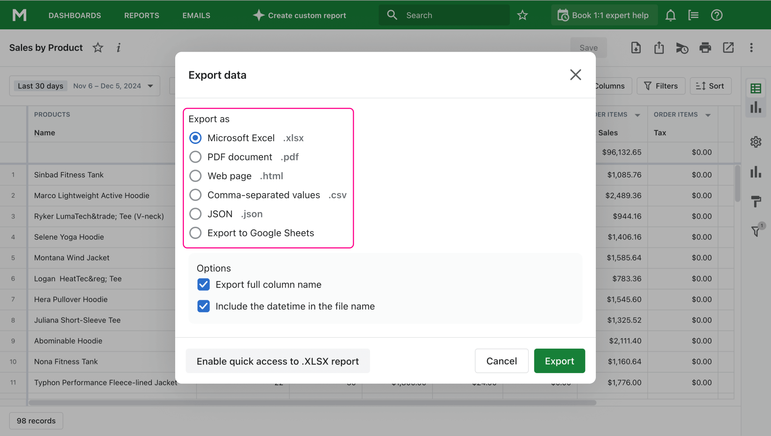
Task: Open the gear settings in right sidebar
Action: pyautogui.click(x=756, y=142)
